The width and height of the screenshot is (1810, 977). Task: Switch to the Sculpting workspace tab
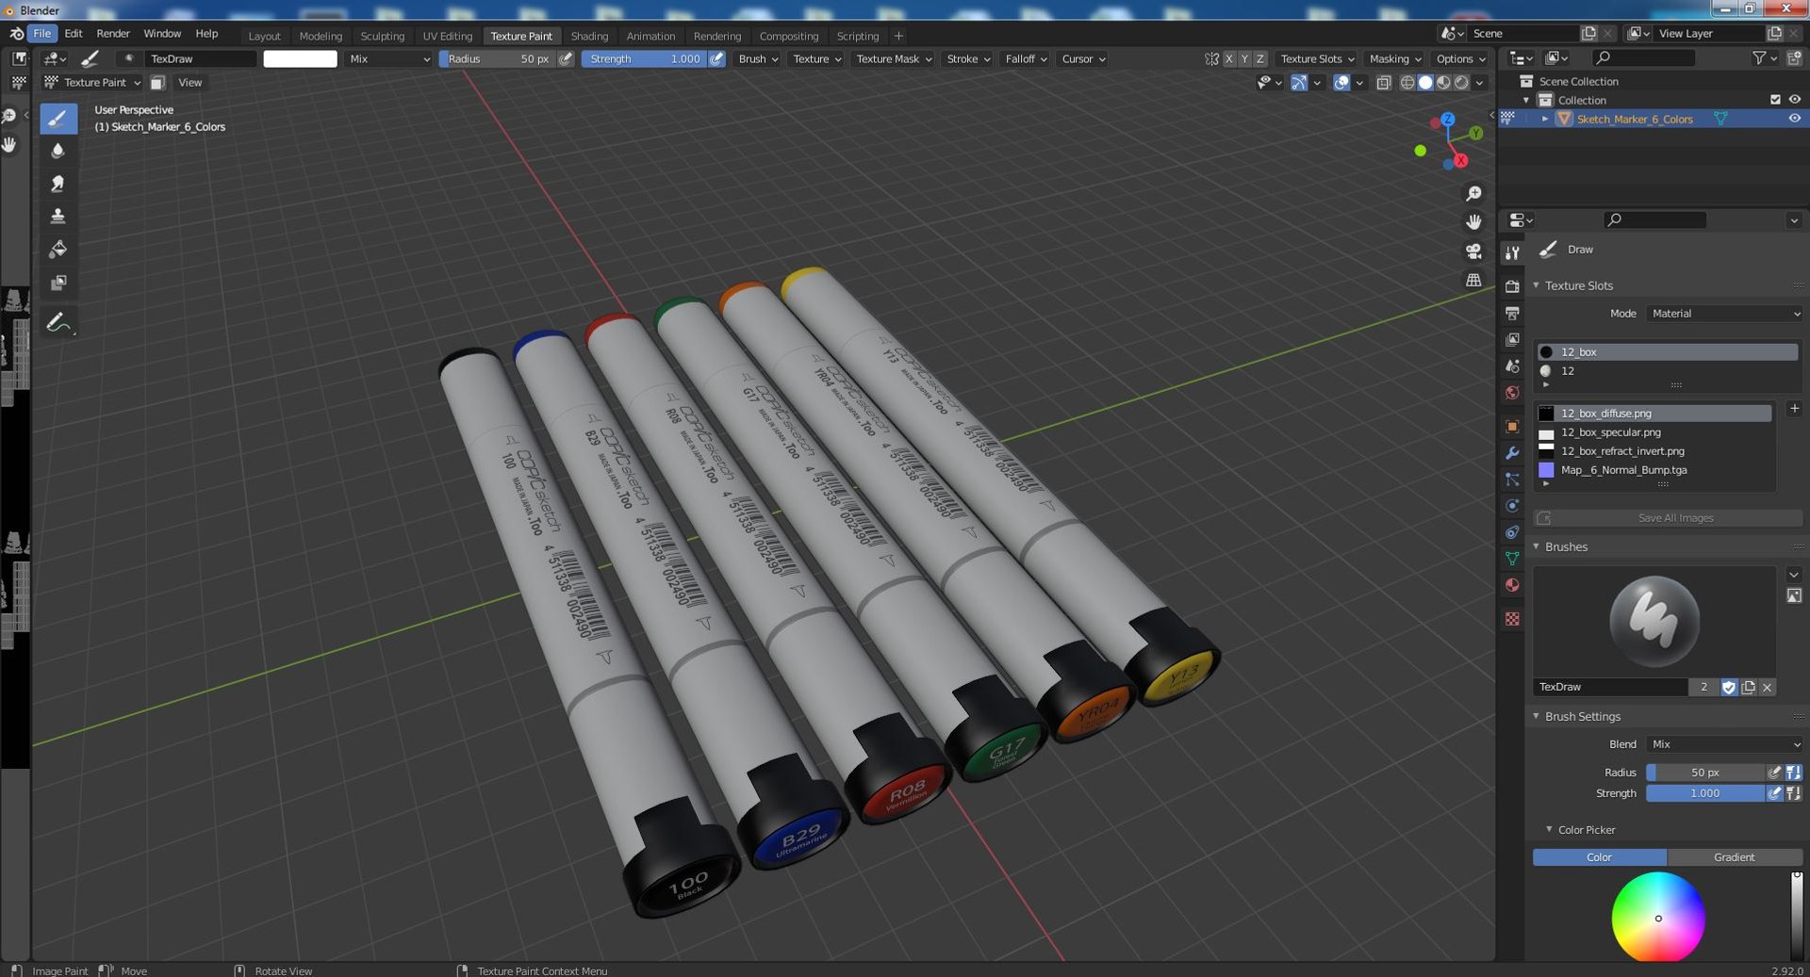pyautogui.click(x=382, y=36)
